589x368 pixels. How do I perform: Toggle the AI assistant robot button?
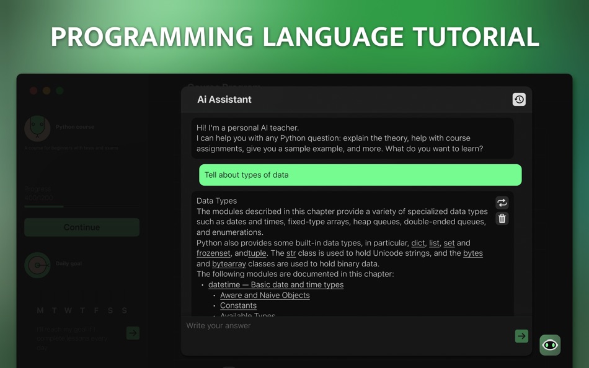pyautogui.click(x=550, y=344)
